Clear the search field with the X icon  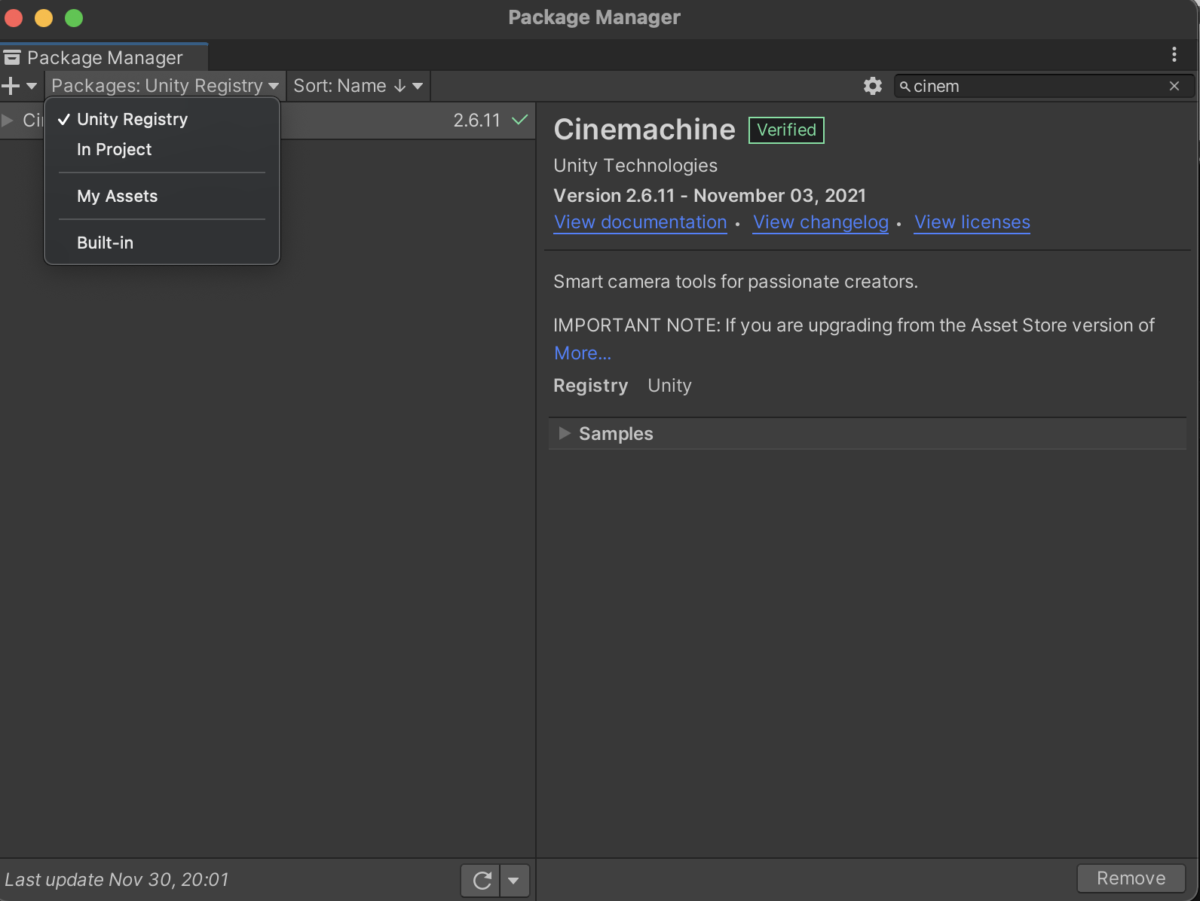1174,86
